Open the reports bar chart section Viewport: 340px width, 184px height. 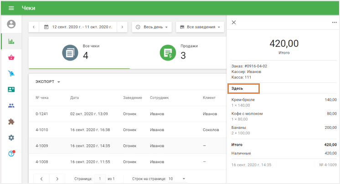tap(11, 41)
